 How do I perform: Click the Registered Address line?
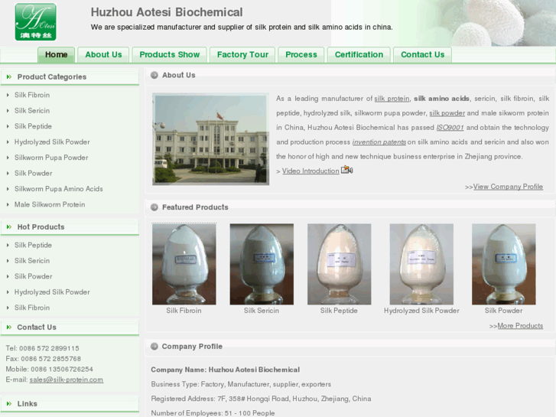pos(261,399)
